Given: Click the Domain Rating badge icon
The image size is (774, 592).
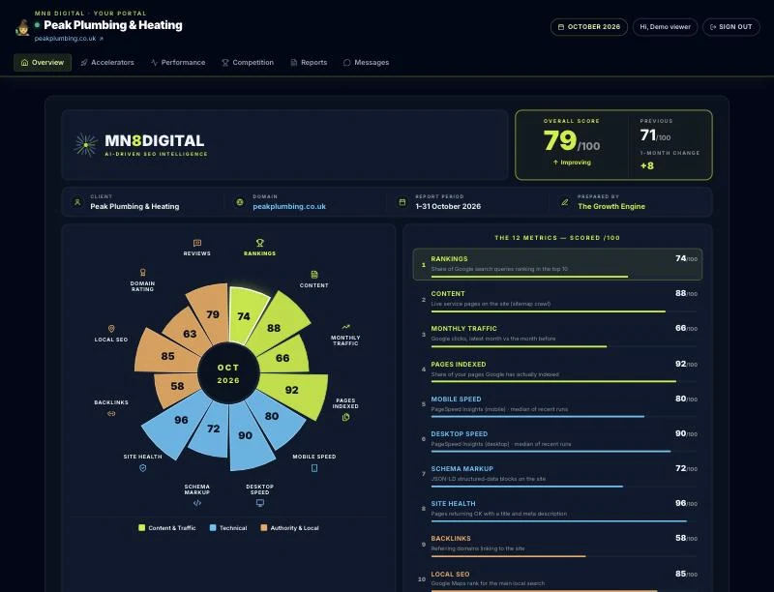Looking at the screenshot, I should coord(142,273).
